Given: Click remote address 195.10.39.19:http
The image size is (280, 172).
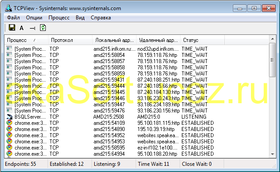Looking at the screenshot, I should 156,129.
